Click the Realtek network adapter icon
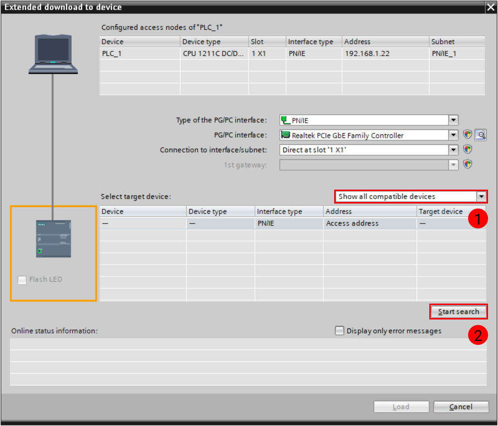The width and height of the screenshot is (498, 426). click(x=285, y=135)
